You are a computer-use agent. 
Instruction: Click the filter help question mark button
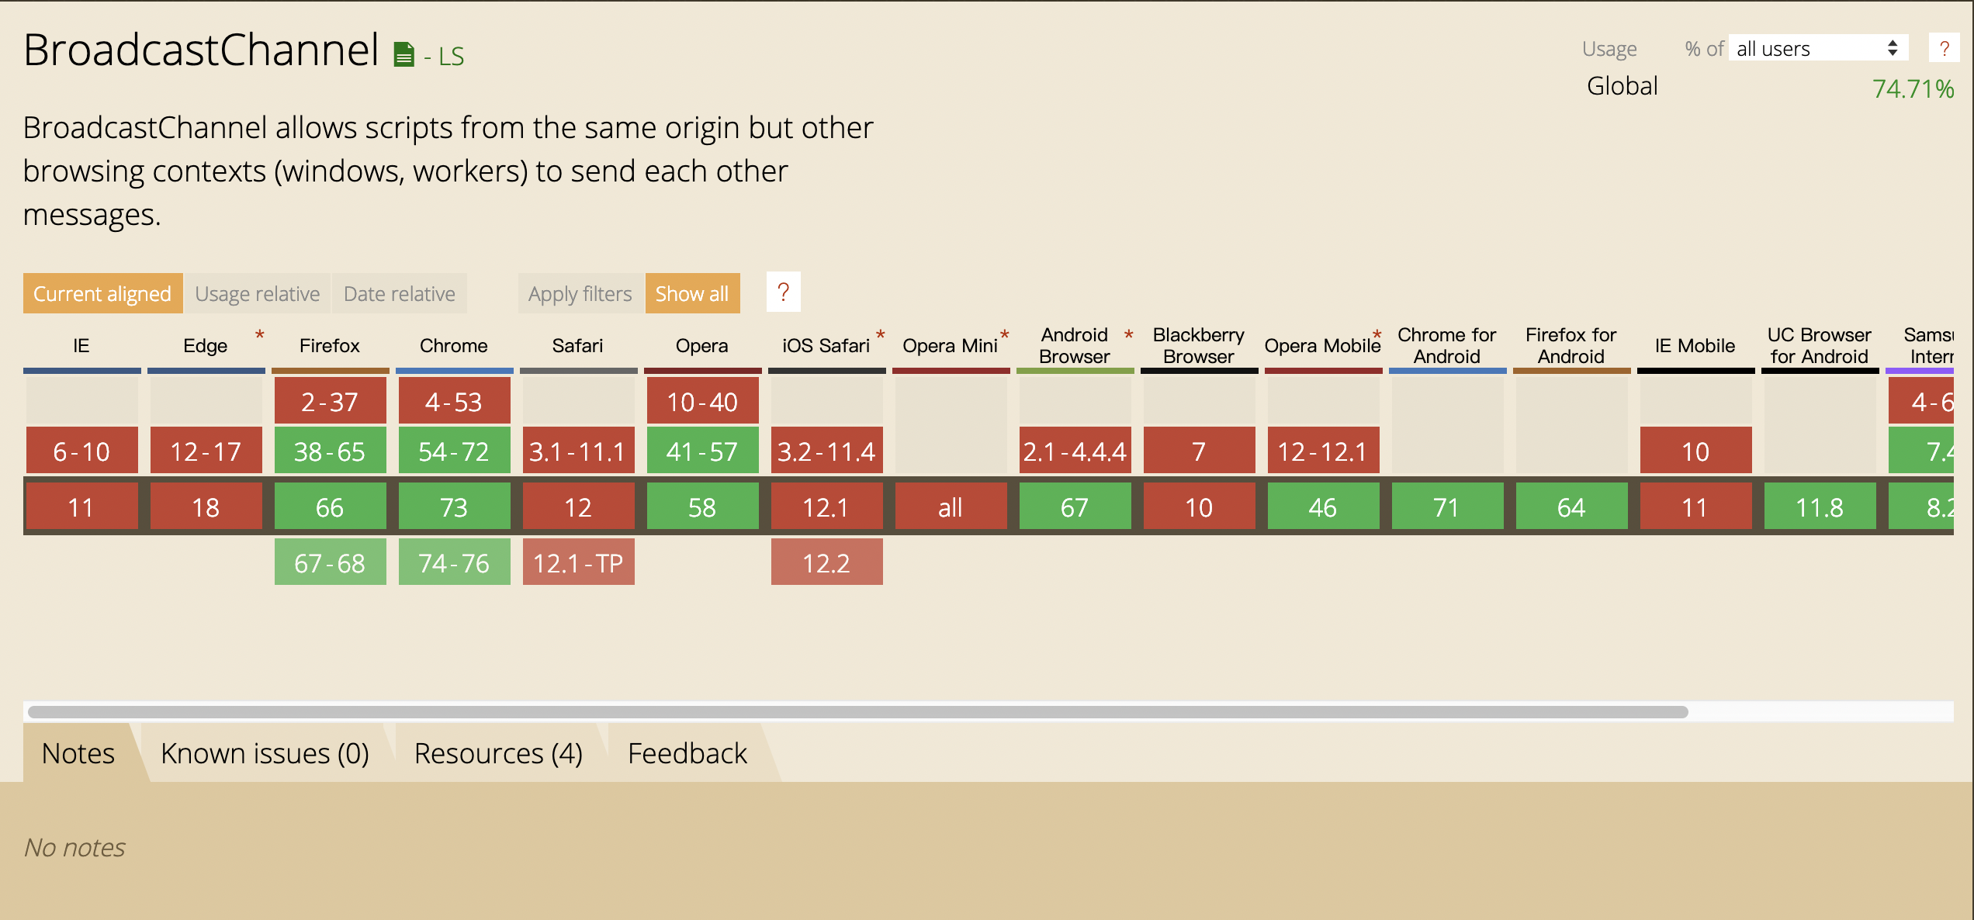coord(783,292)
